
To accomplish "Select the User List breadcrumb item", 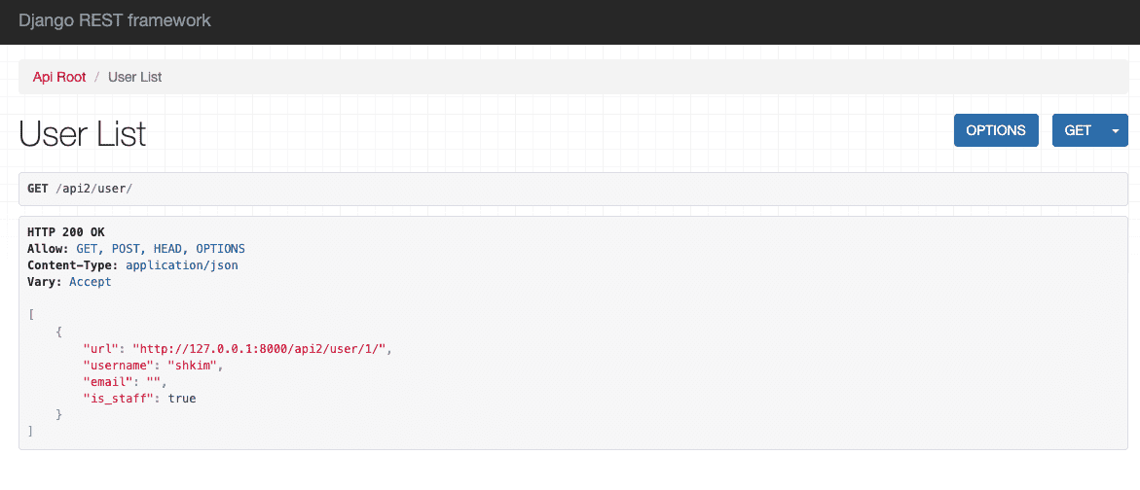I will [135, 77].
